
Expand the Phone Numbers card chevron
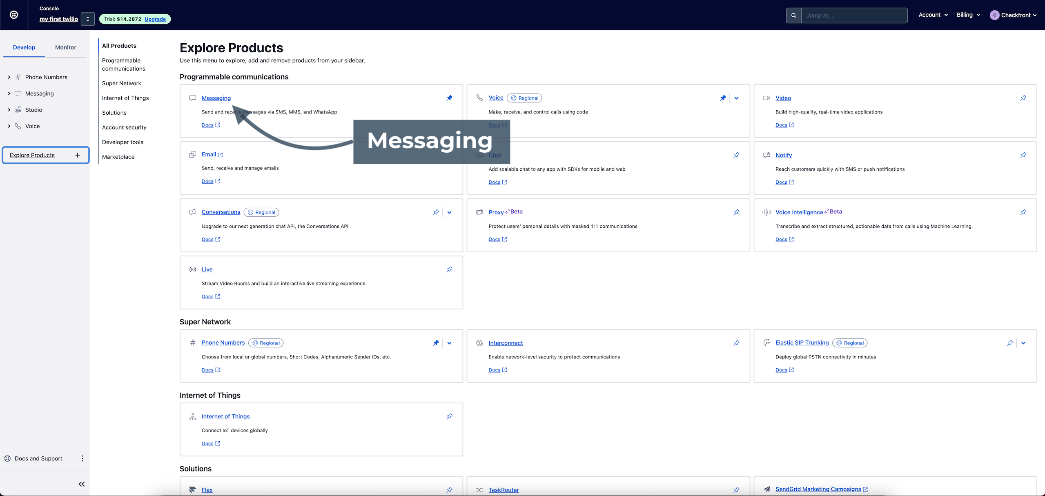click(x=450, y=343)
